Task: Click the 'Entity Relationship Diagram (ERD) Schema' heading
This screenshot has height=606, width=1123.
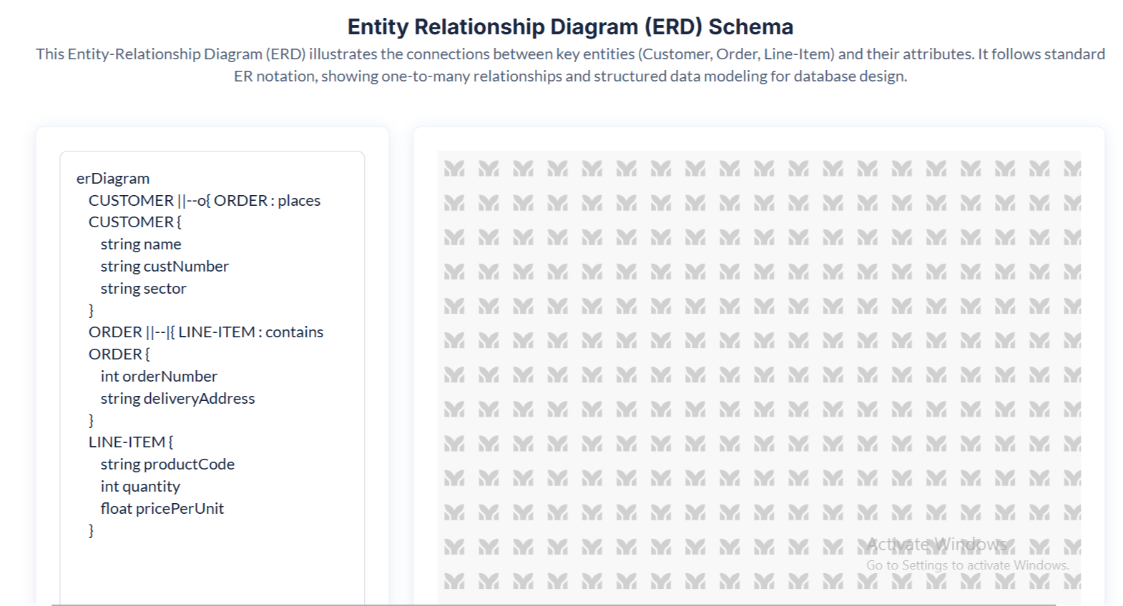Action: click(x=570, y=27)
